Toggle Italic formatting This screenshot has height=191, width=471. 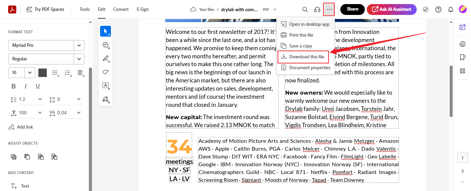tap(25, 86)
